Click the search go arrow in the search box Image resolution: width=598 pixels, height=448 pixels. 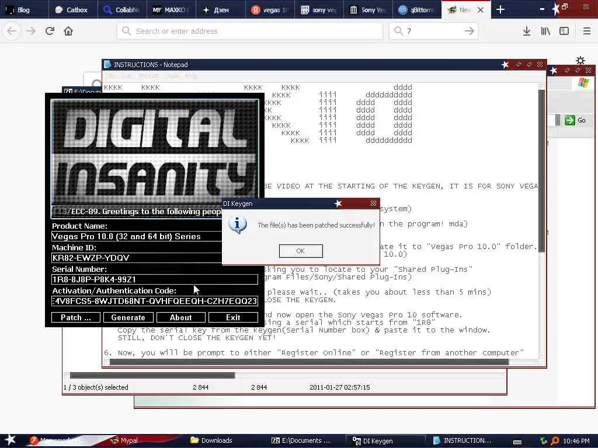(x=470, y=31)
